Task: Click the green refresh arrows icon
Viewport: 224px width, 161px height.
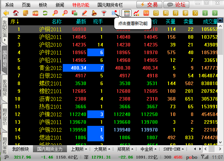Action: click(x=45, y=13)
